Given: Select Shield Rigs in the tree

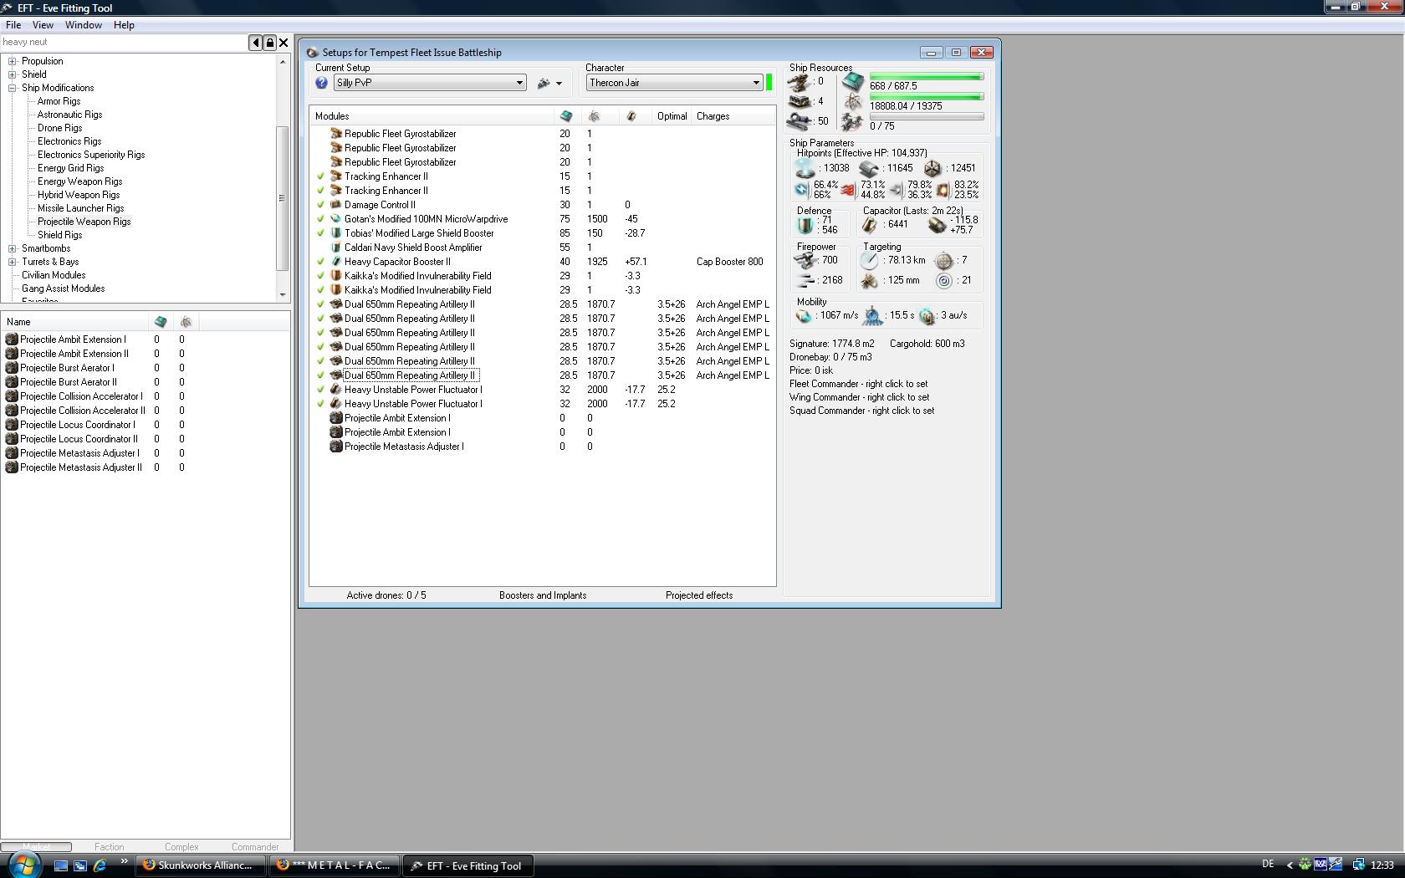Looking at the screenshot, I should 59,235.
